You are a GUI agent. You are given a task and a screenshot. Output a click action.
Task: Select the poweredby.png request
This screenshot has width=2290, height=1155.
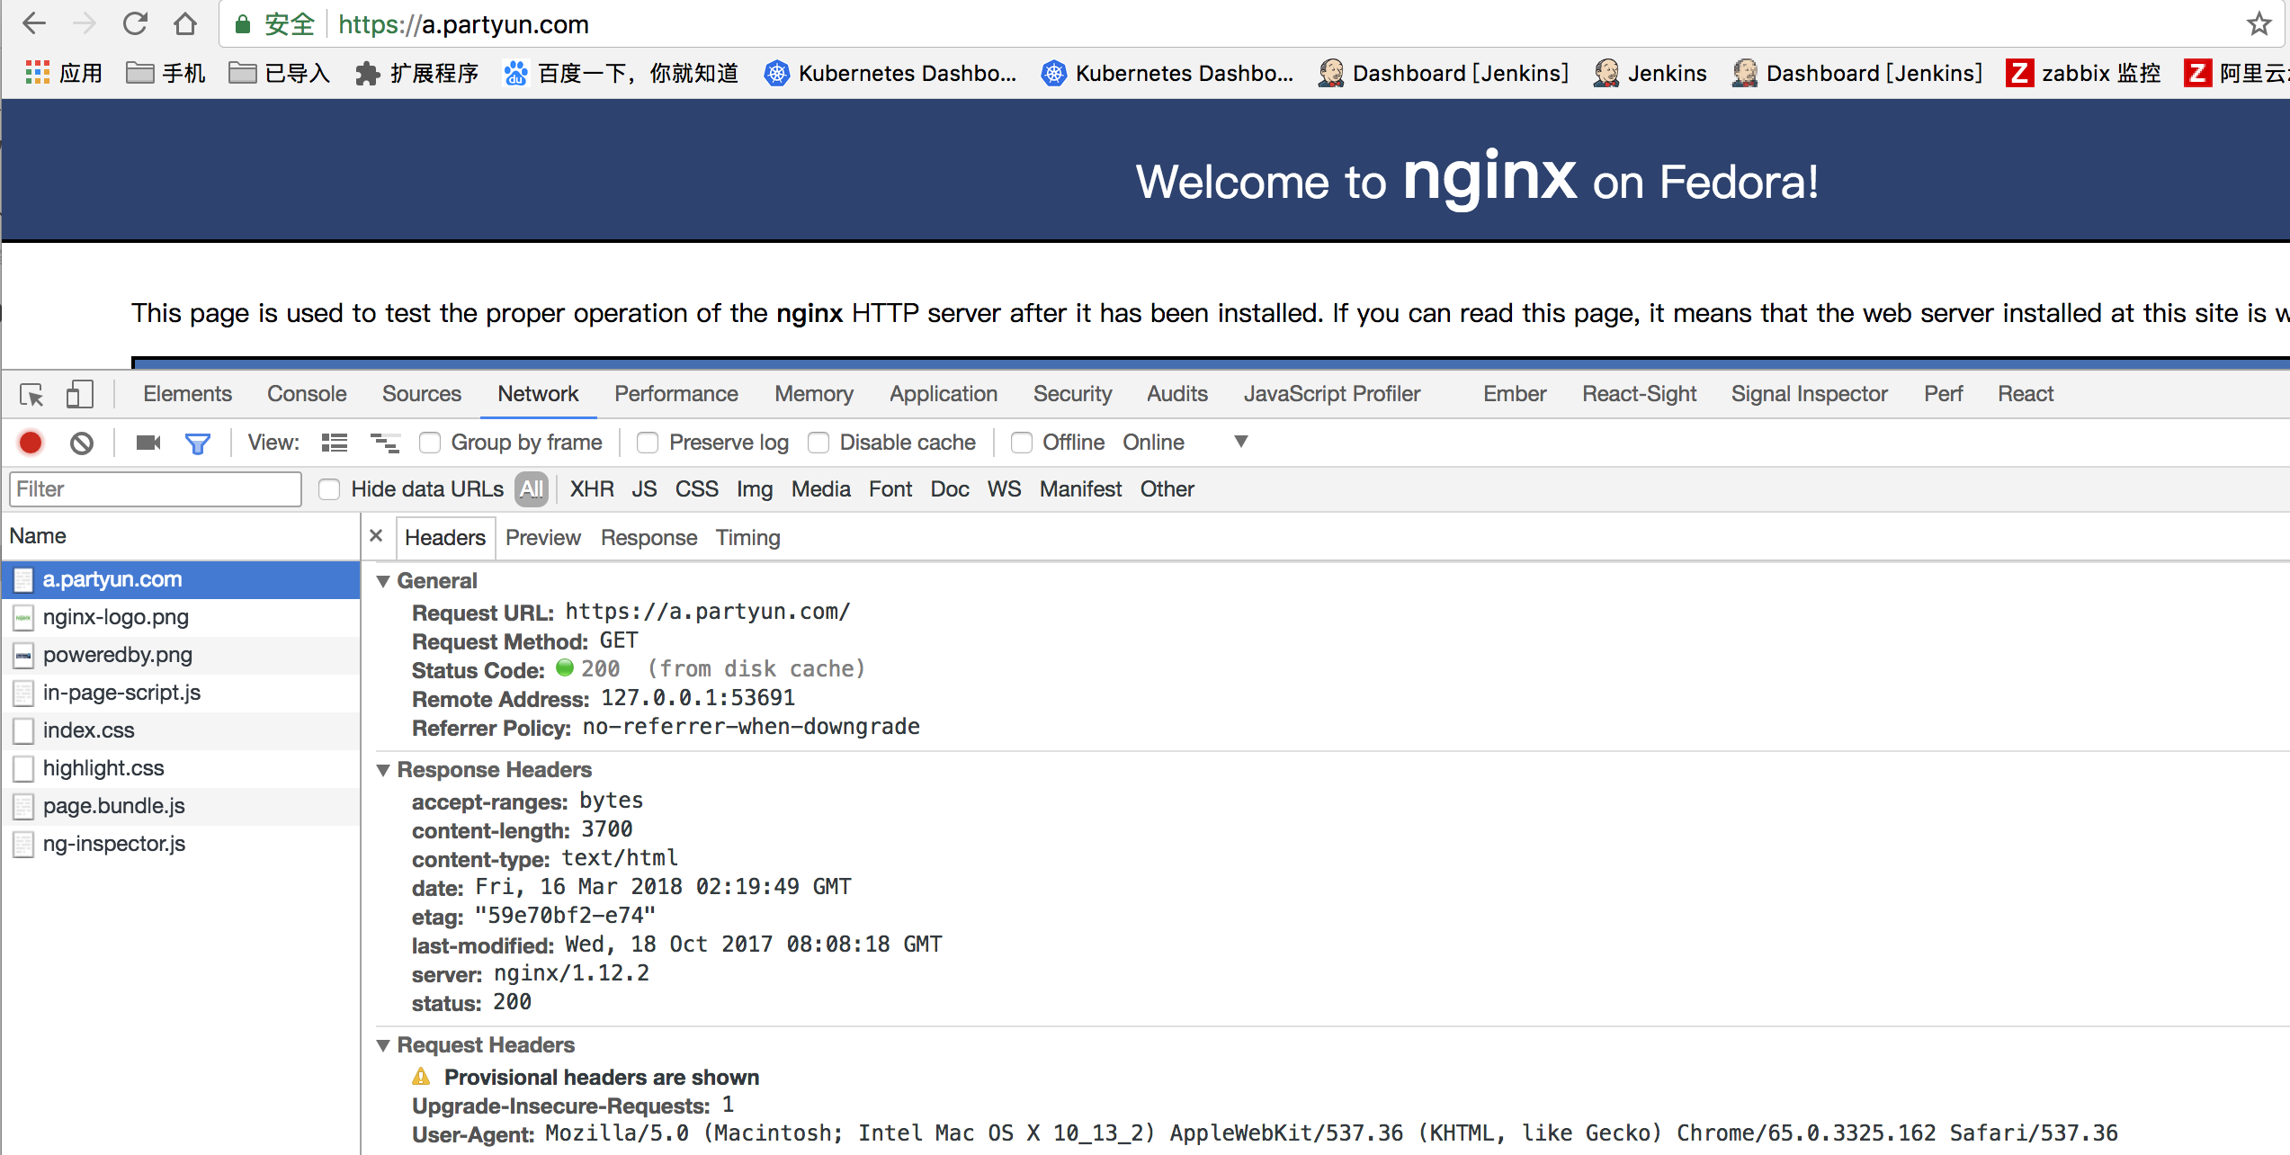point(181,655)
